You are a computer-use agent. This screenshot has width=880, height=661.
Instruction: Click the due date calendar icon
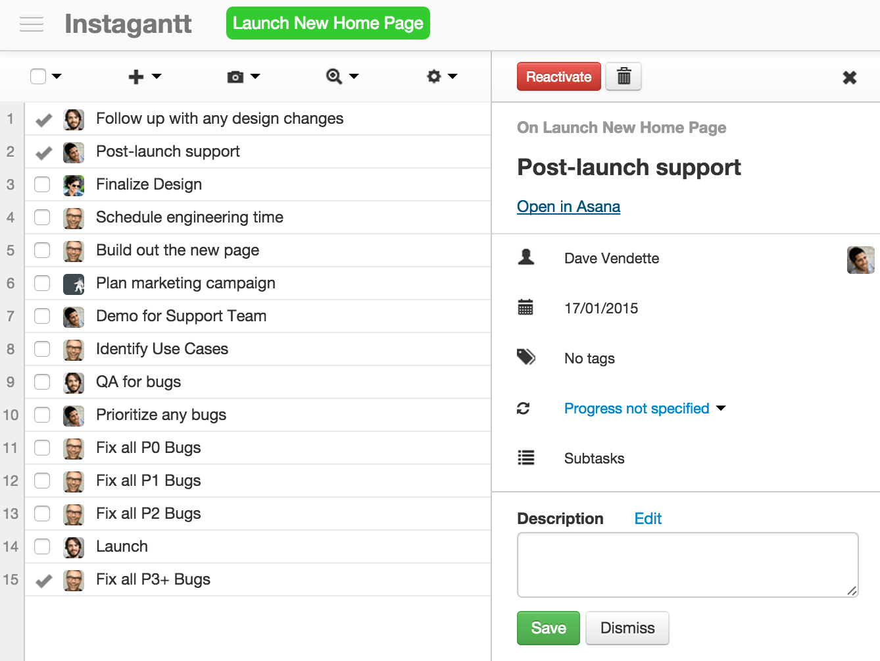pyautogui.click(x=526, y=307)
